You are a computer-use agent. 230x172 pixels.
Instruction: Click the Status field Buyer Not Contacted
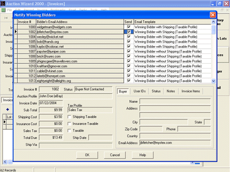click(x=93, y=89)
